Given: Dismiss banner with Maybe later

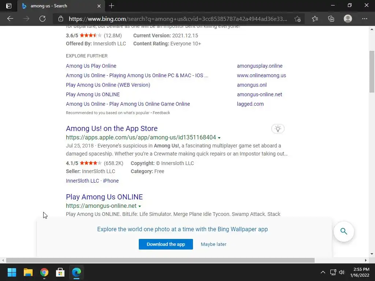Looking at the screenshot, I should click(214, 244).
